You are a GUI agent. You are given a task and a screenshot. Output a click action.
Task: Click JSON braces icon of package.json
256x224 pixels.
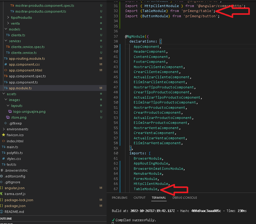[2, 206]
